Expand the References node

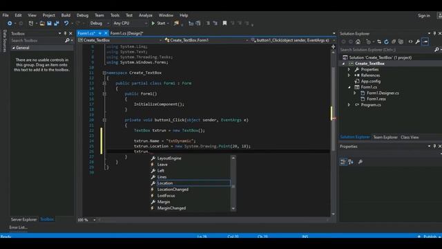coord(349,75)
